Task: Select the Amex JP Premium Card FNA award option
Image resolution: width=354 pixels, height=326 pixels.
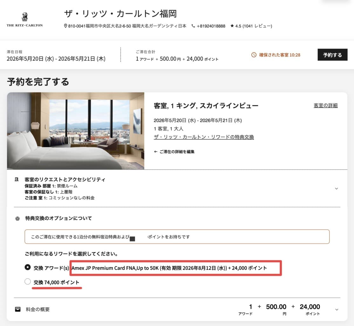Action: click(x=28, y=268)
